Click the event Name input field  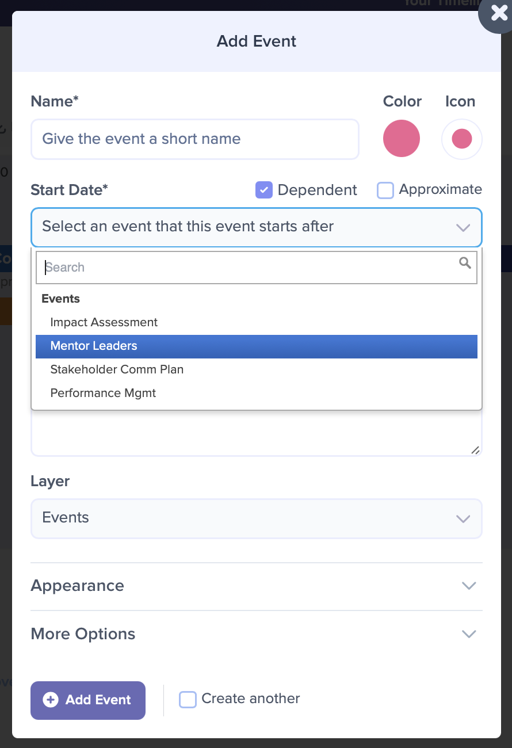(x=194, y=139)
